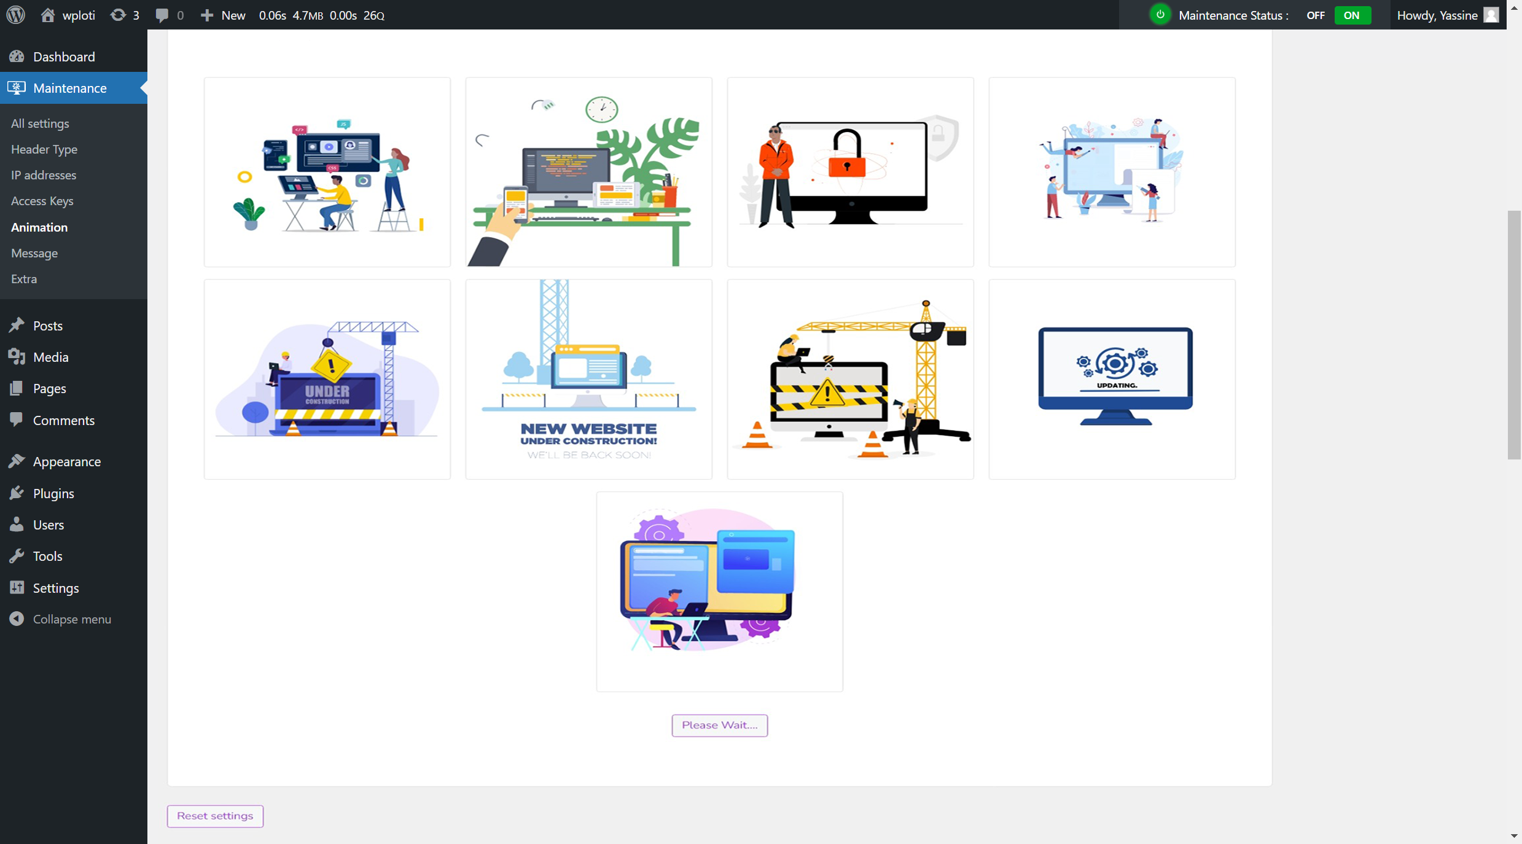1522x844 pixels.
Task: Select the padlock security guard animation
Action: pyautogui.click(x=851, y=172)
